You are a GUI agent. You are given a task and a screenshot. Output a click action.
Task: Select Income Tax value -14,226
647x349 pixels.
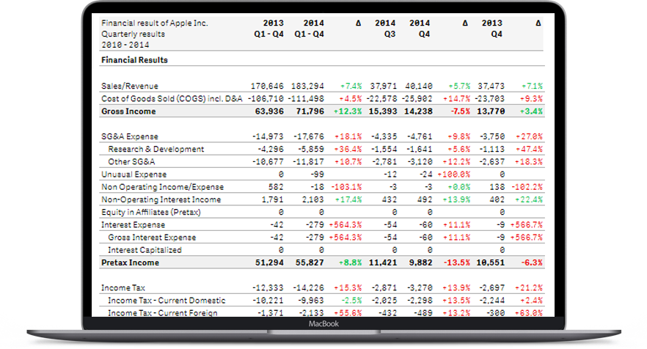[x=309, y=287]
